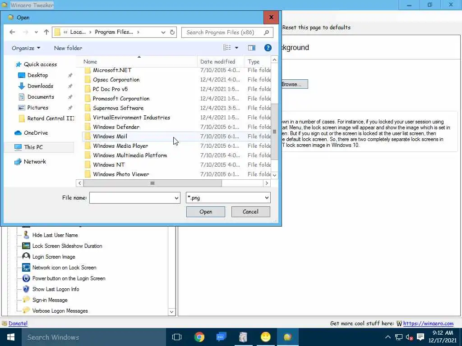Click the Search Program Files (x86) box

click(x=227, y=32)
